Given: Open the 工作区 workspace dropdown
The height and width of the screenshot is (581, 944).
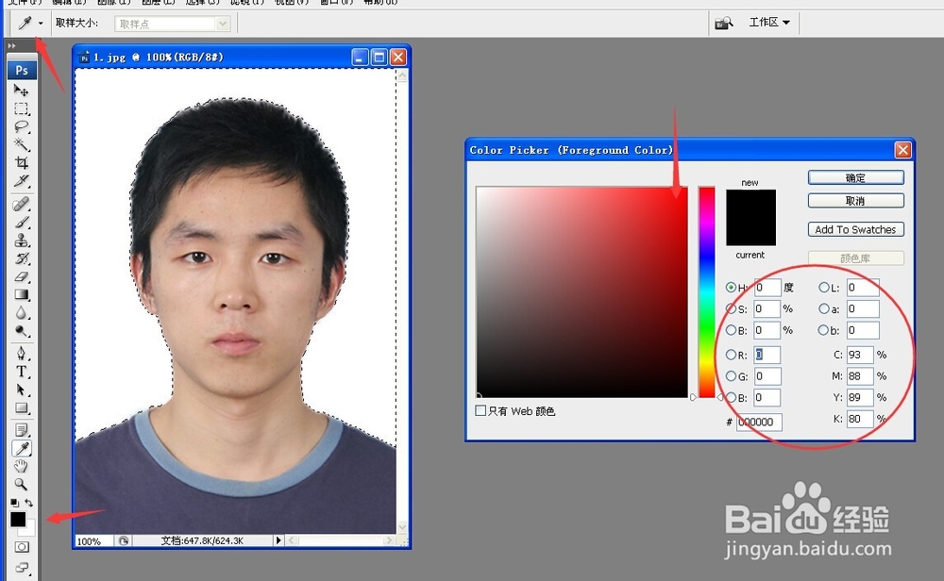Looking at the screenshot, I should (x=768, y=23).
